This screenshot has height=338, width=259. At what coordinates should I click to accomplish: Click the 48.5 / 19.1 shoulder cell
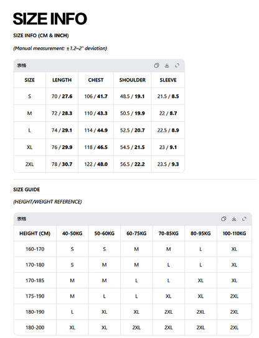click(133, 96)
